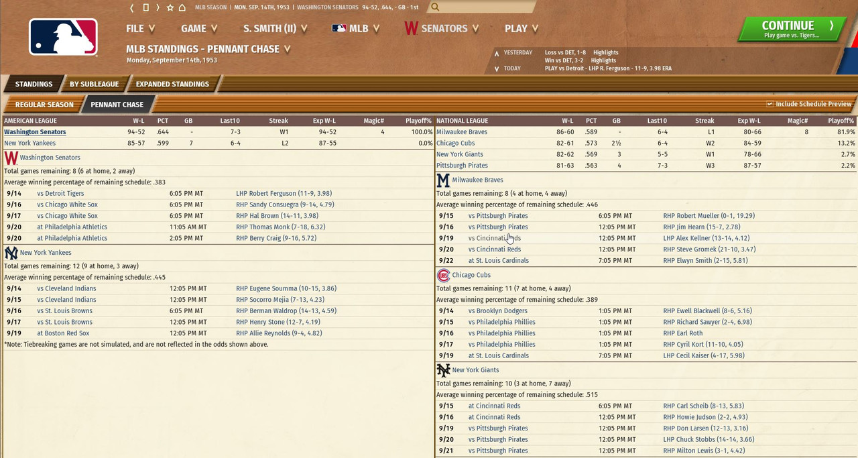
Task: Open at Boston Red Sox on 9/19
Action: 63,333
